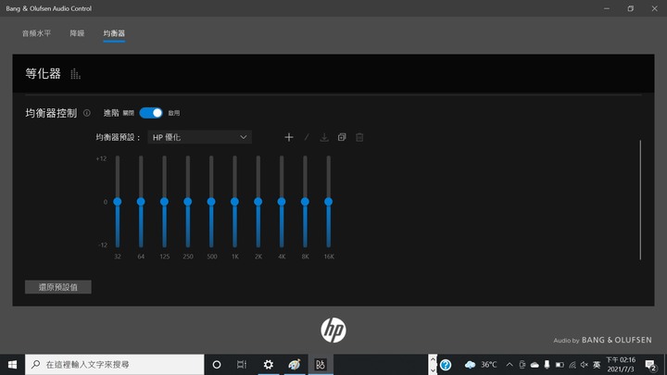Click the Audio by BANG & OLUFSEN text
The height and width of the screenshot is (375, 667).
point(602,340)
